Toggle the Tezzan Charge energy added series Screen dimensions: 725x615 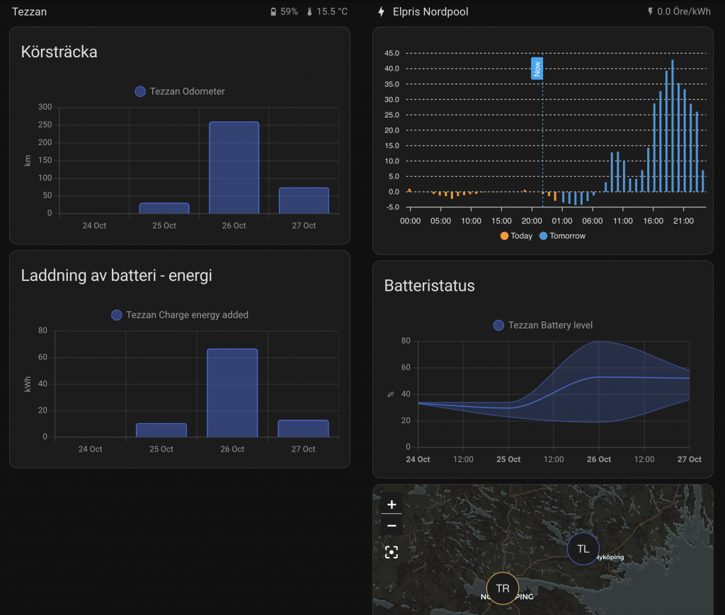coord(180,315)
